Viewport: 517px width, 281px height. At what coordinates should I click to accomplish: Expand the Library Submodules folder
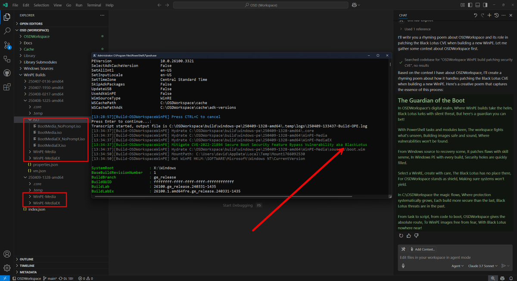(40, 62)
